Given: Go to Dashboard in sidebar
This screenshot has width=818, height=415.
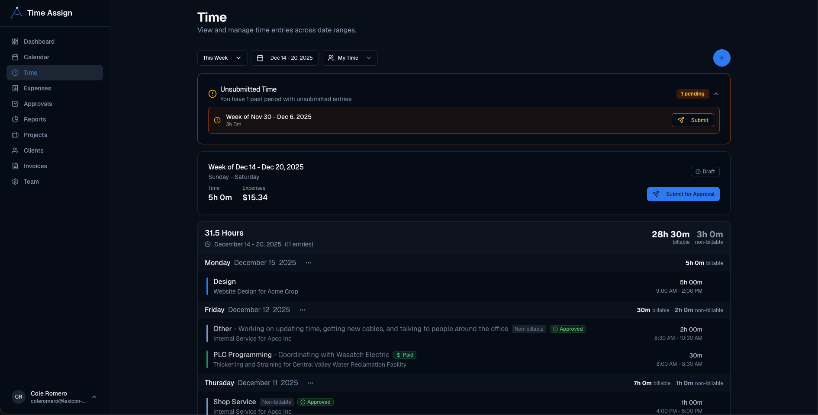Looking at the screenshot, I should [39, 41].
